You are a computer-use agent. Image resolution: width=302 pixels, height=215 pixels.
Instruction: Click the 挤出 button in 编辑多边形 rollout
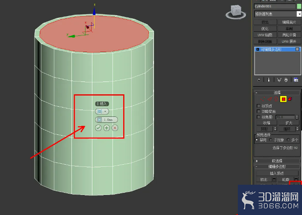(264, 180)
